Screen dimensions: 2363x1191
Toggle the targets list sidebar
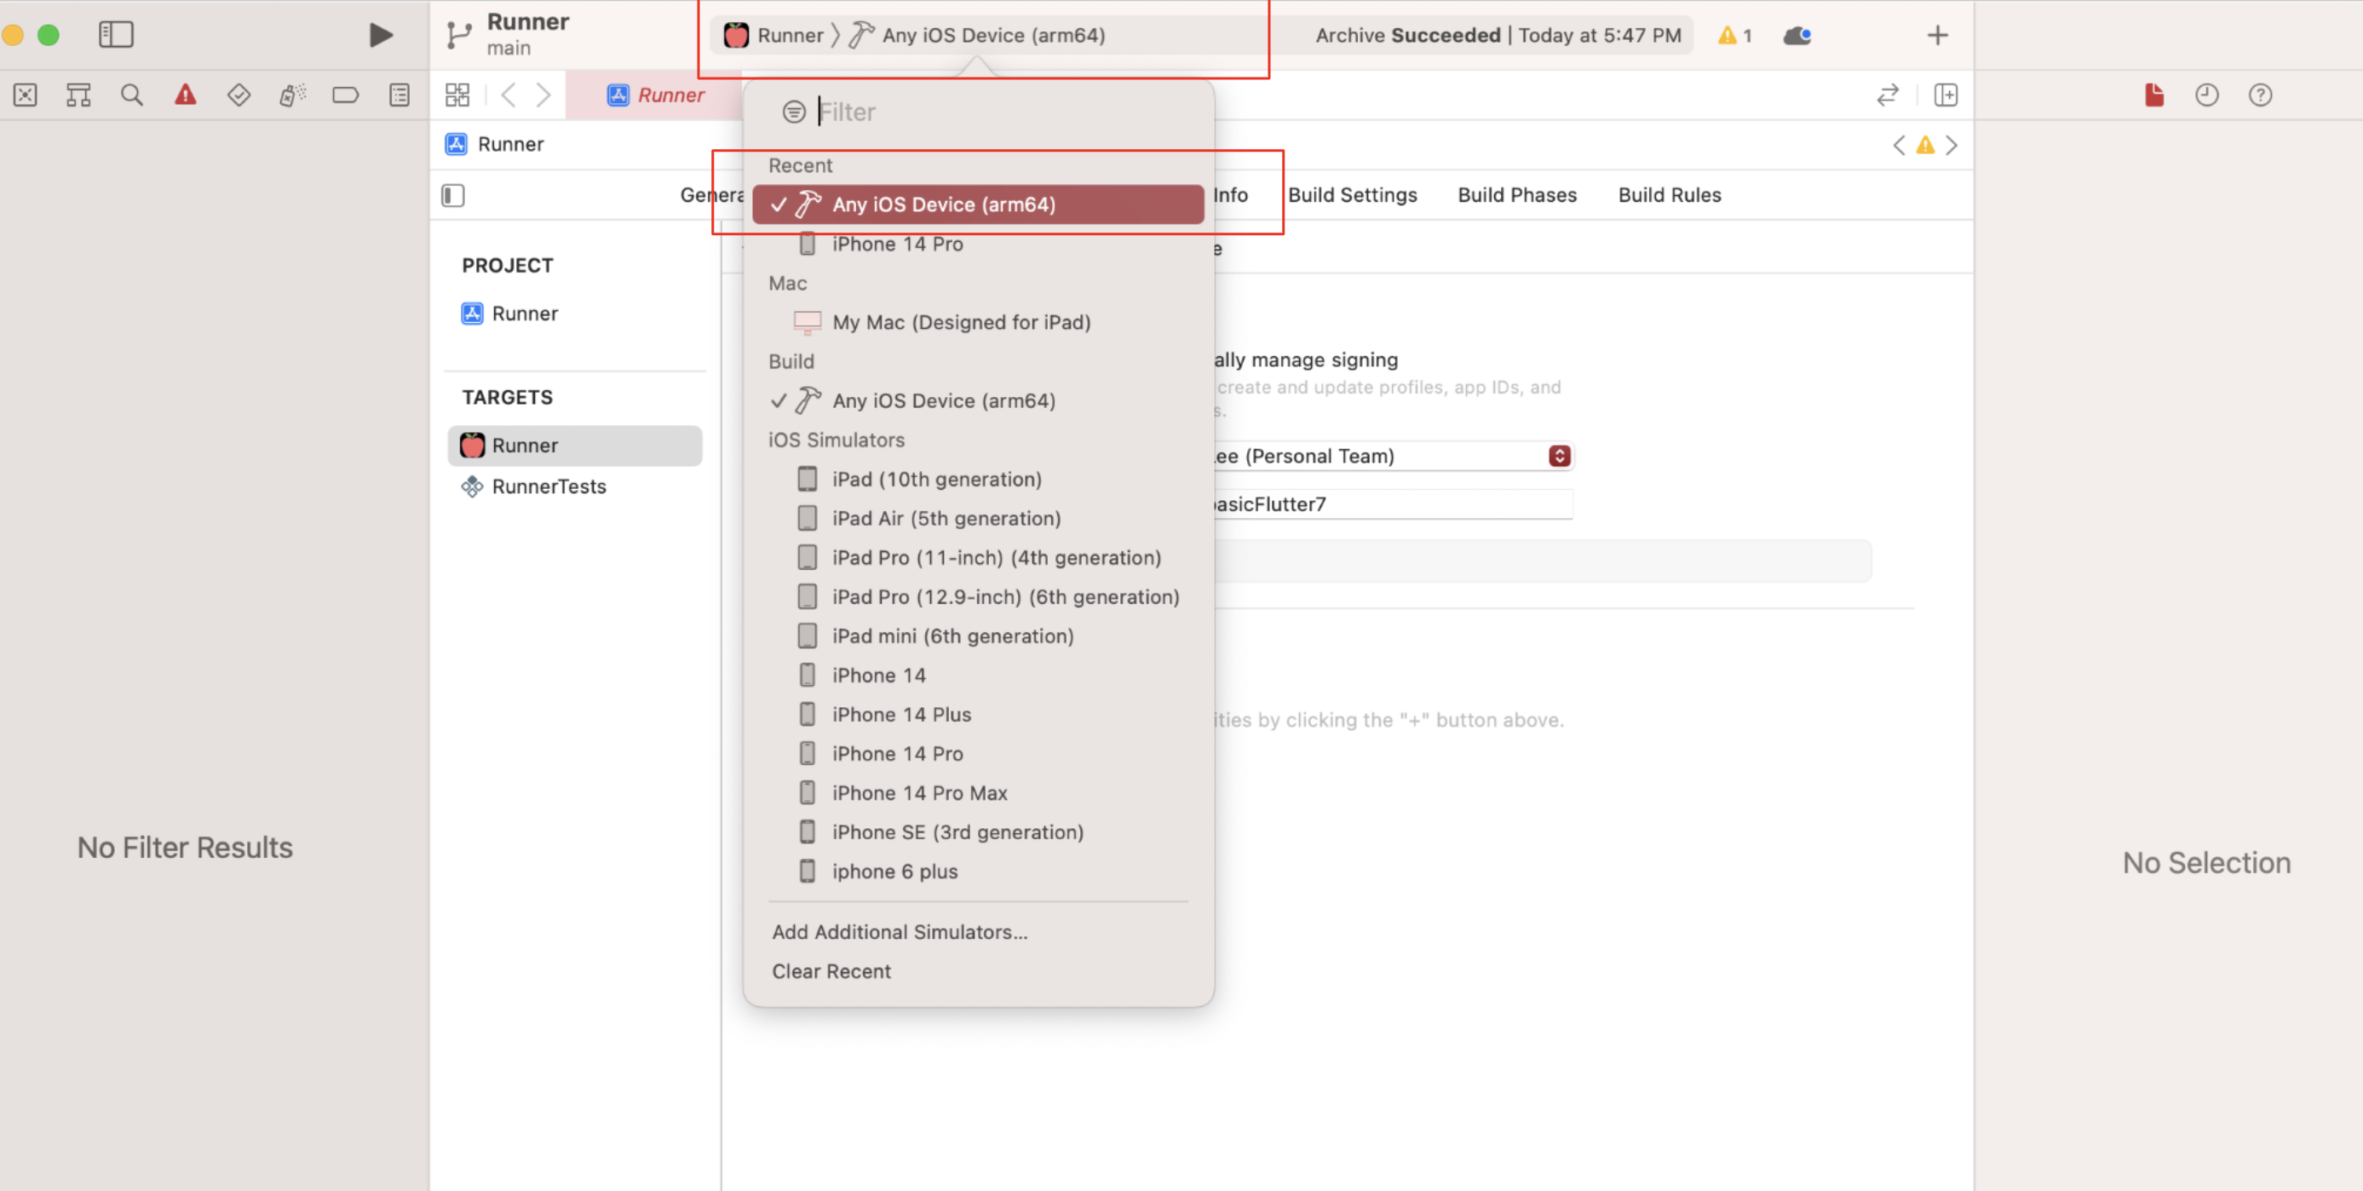tap(453, 195)
